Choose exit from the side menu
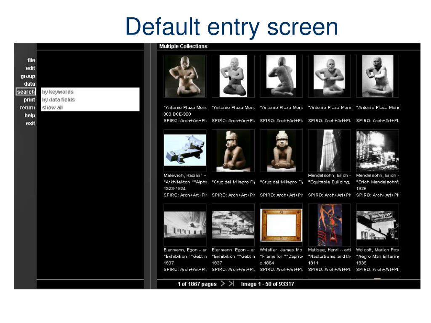Screen dimensions: 431x323 coord(30,123)
